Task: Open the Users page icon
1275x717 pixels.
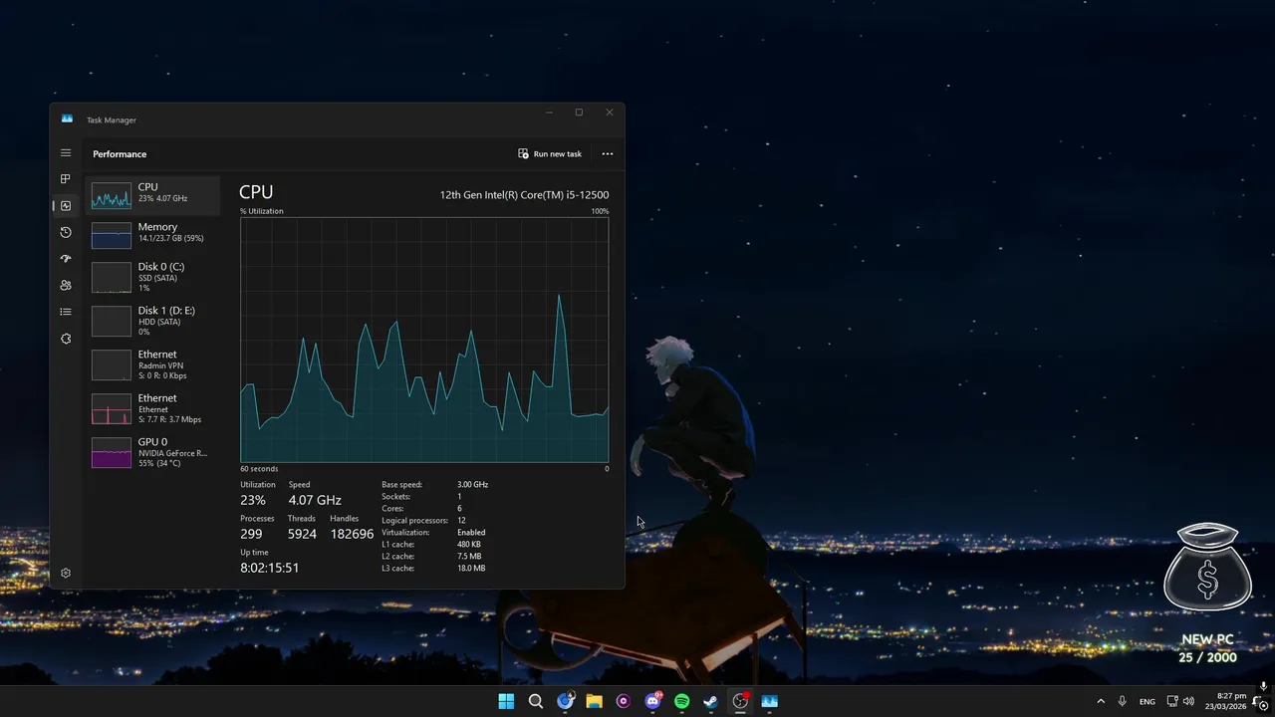Action: point(66,285)
